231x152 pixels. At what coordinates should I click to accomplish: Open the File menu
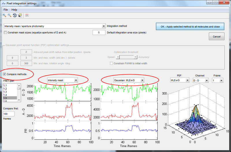pos(5,10)
